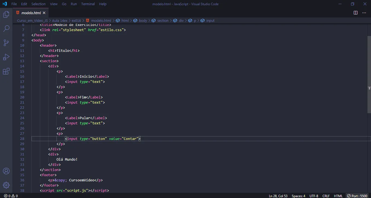
Task: Open the Accounts icon
Action: tap(6, 171)
